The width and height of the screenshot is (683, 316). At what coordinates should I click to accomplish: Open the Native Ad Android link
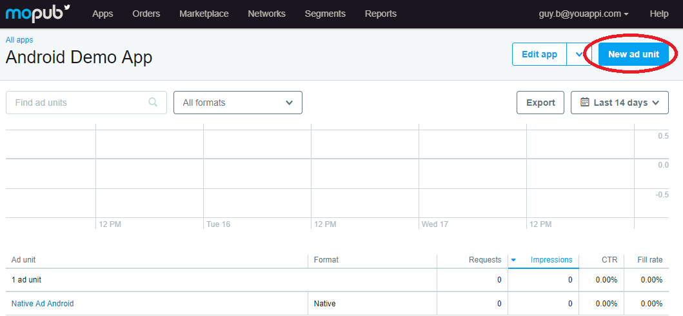(x=43, y=303)
